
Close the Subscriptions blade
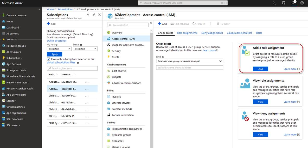coord(99,15)
